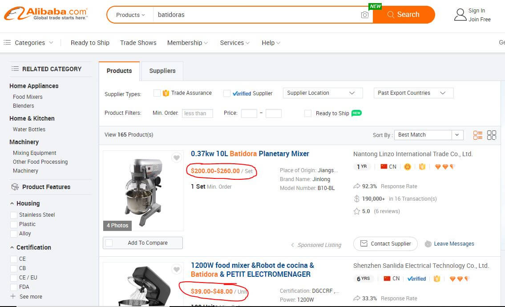Click the search box containing batidoras
The width and height of the screenshot is (505, 307).
257,15
